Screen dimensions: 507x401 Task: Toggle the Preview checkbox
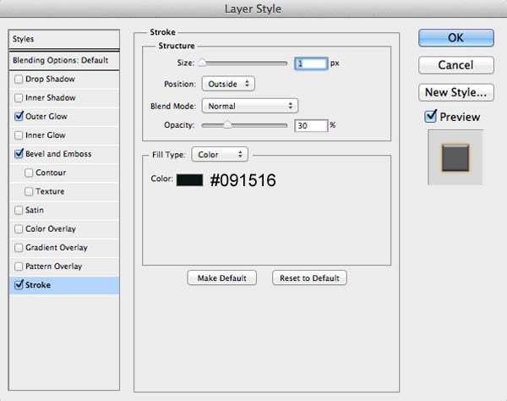tap(430, 116)
